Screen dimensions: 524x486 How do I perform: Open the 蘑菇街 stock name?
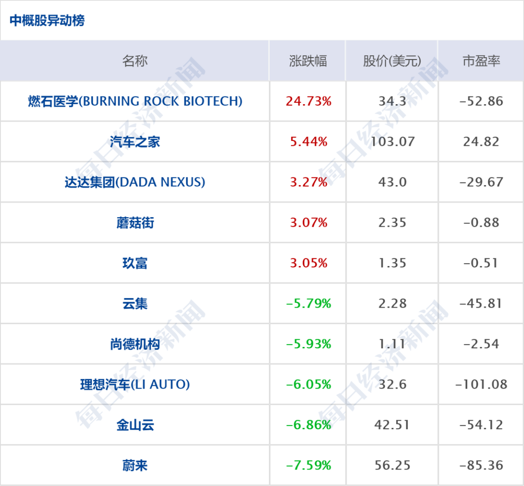click(x=135, y=223)
